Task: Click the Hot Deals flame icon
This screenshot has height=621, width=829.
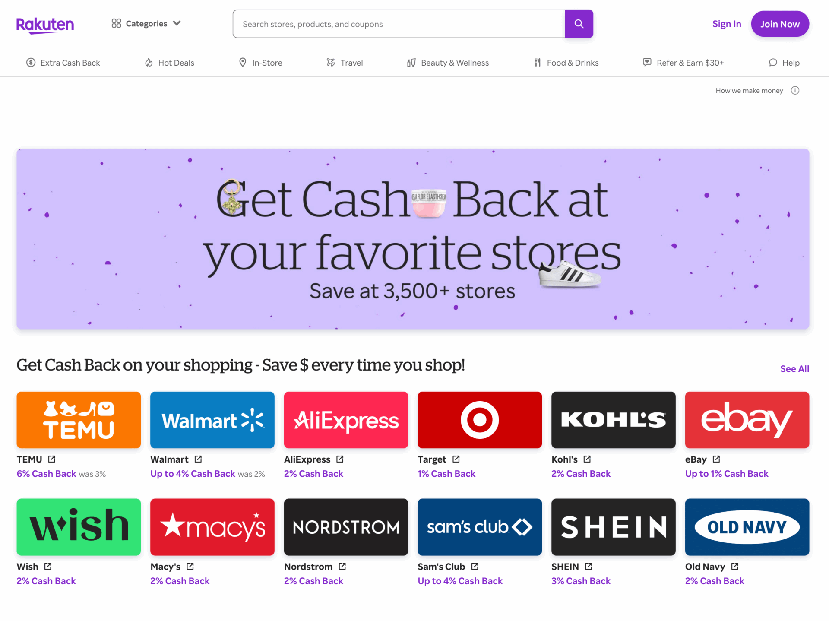Action: tap(149, 62)
